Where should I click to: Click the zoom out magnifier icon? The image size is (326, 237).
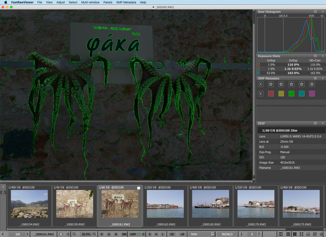74,234
